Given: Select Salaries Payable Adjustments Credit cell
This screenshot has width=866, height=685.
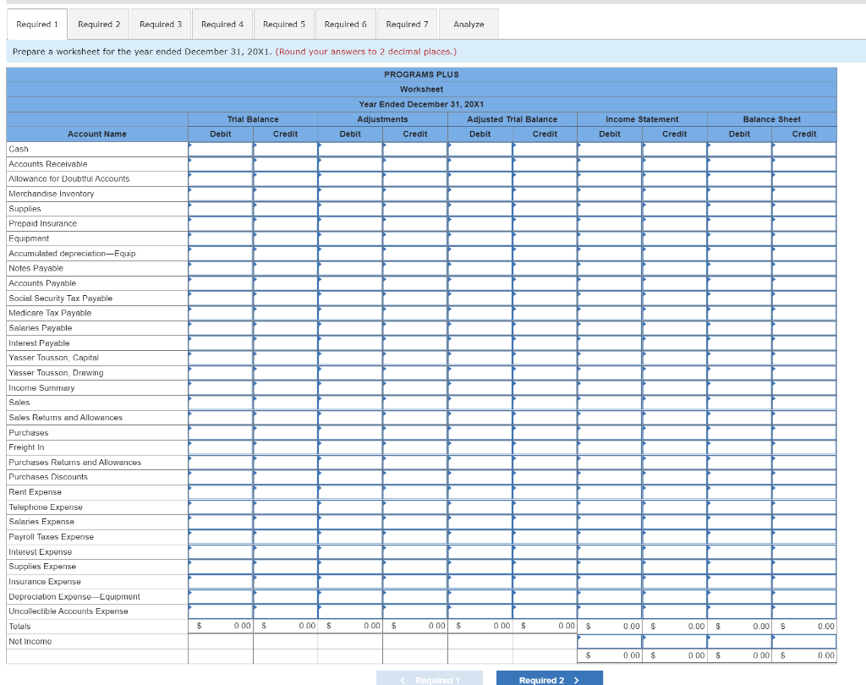Looking at the screenshot, I should coord(415,328).
